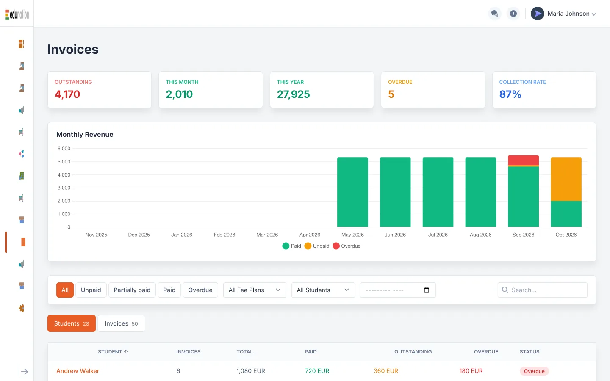Click the This Month value 2,010
This screenshot has height=381, width=610.
(179, 94)
